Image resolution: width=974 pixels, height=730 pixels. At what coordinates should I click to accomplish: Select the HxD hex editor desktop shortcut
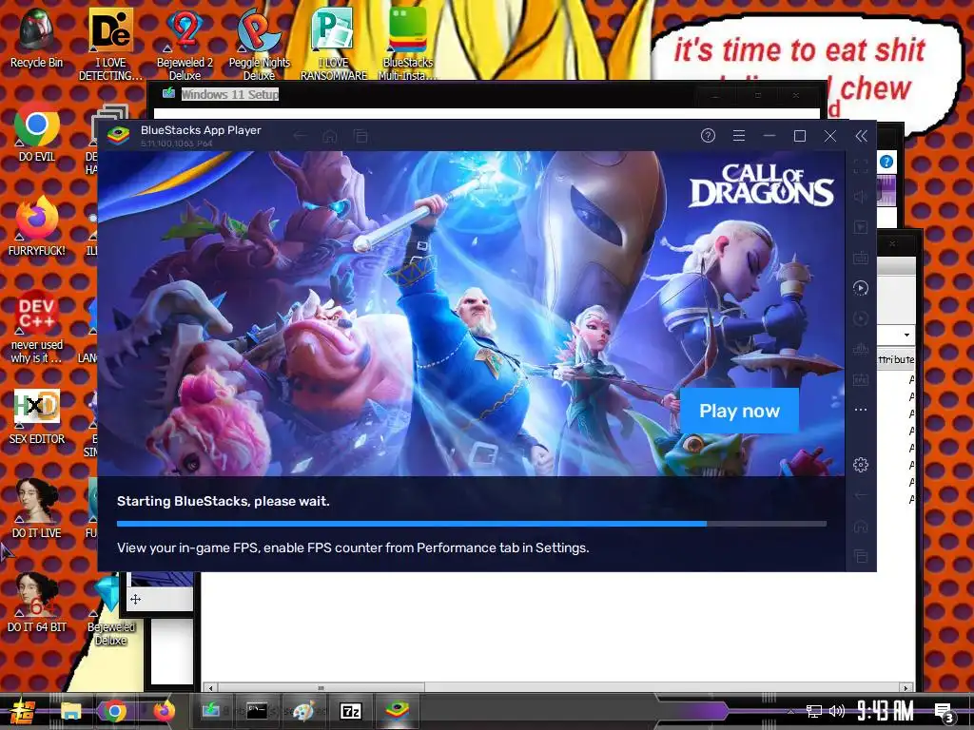37,414
